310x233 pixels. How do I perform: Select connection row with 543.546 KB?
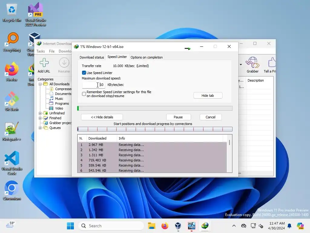click(x=152, y=171)
